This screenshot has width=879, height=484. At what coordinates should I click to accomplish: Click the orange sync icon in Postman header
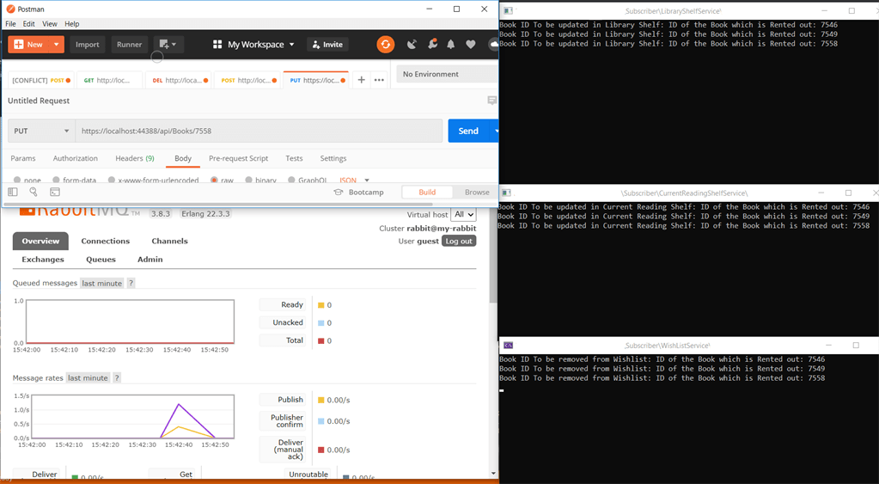point(385,45)
